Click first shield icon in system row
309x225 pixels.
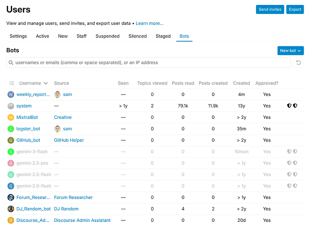pos(289,106)
